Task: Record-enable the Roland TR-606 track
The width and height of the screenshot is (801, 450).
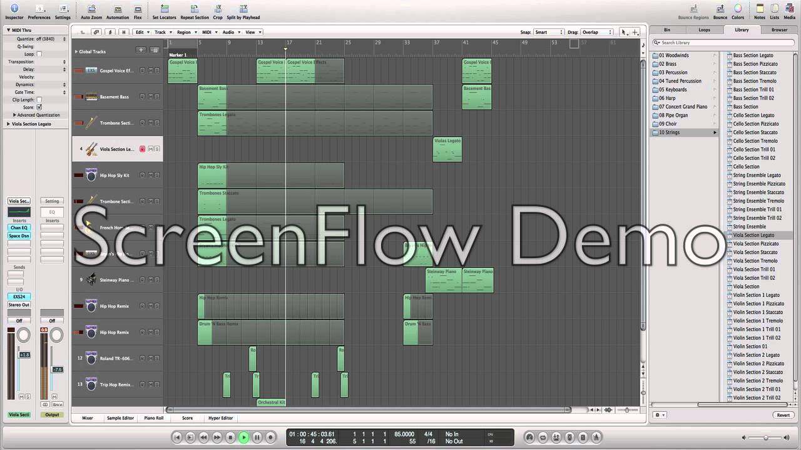Action: [x=142, y=358]
